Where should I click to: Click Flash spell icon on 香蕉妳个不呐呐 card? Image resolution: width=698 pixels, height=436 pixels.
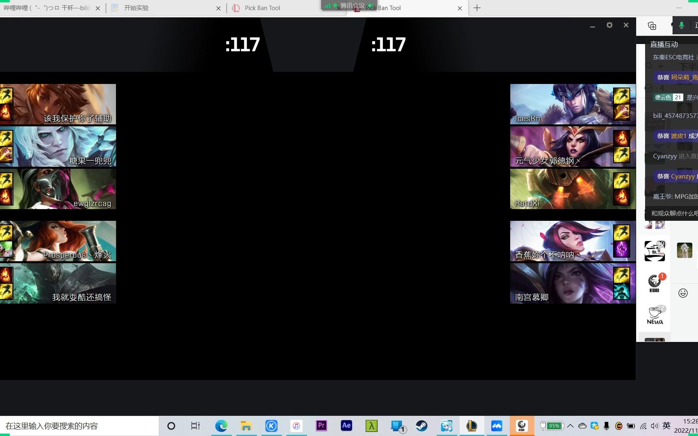click(x=621, y=233)
